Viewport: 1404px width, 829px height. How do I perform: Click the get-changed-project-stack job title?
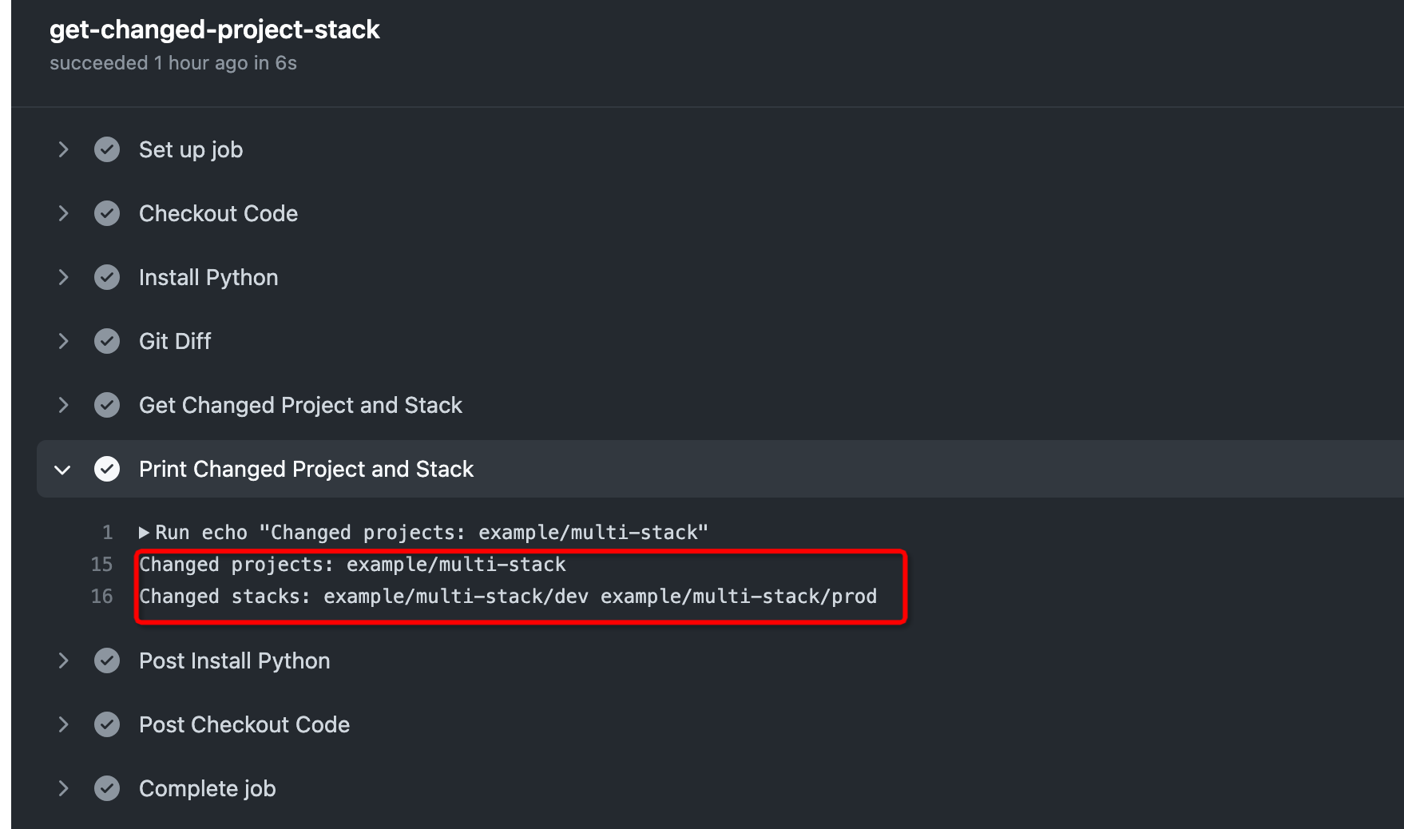coord(214,30)
